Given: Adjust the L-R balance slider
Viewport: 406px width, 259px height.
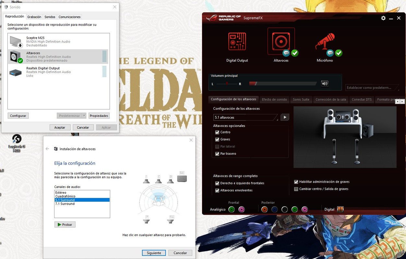Looking at the screenshot, I should coord(227,84).
